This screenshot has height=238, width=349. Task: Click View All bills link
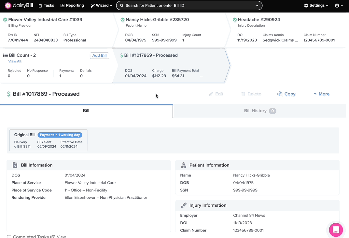(x=15, y=61)
